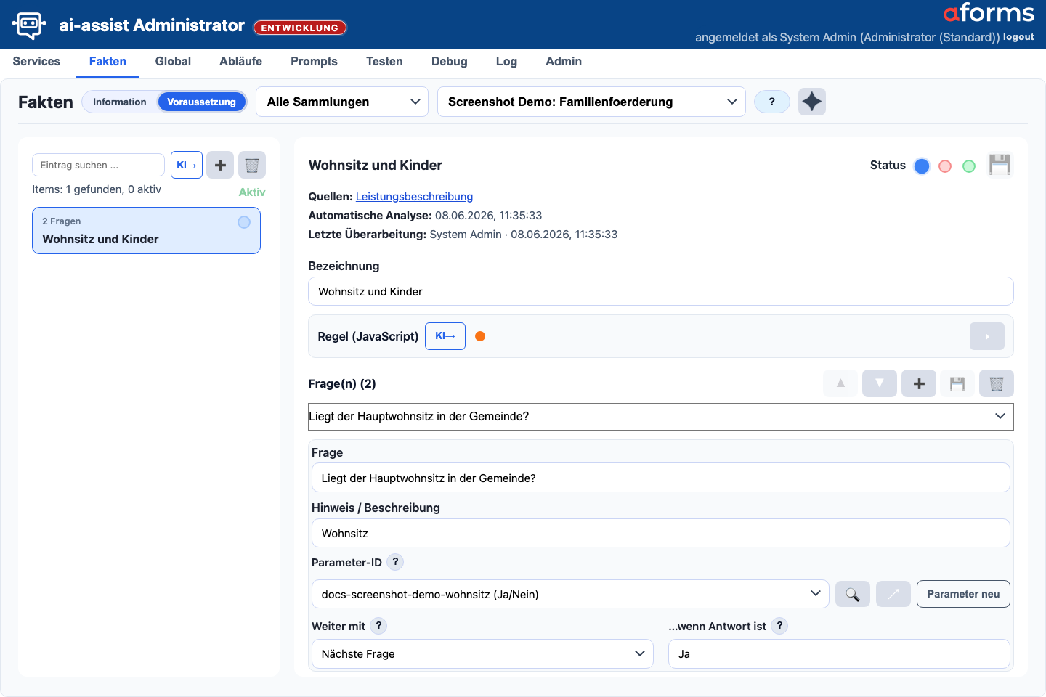Focus the Hinweis / Beschreibung field

(661, 533)
